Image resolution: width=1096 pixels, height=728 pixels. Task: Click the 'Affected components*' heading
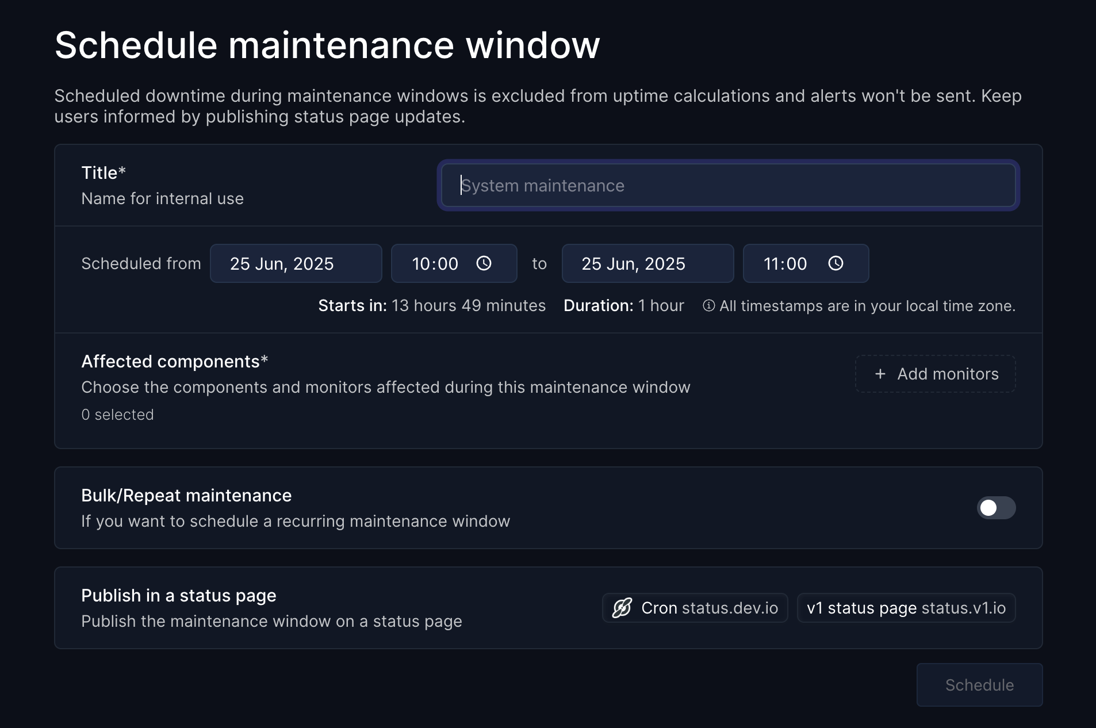174,361
